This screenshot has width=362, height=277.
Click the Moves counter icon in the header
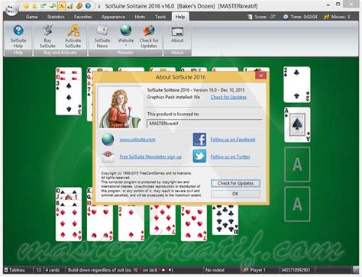click(x=326, y=17)
